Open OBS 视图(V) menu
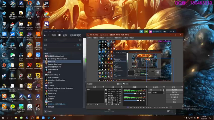 click(x=102, y=38)
